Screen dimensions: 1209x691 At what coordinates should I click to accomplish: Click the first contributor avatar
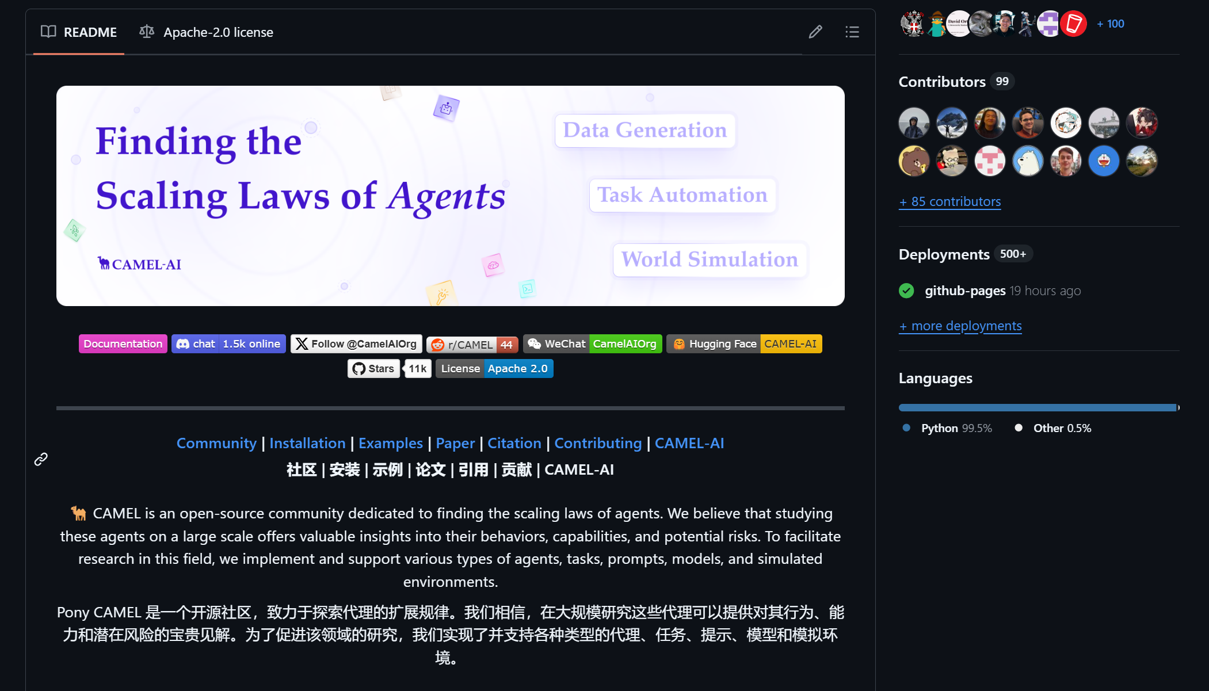point(914,123)
